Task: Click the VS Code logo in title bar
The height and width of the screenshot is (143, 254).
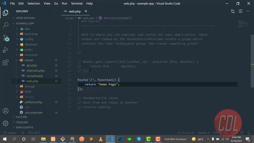Action: (4, 4)
